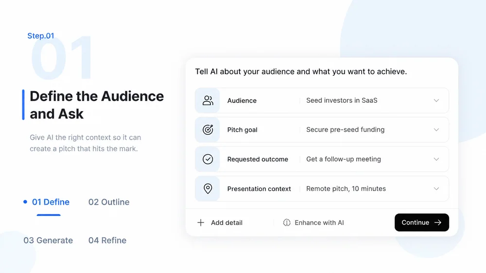Click the Audience people icon
Screen dimensions: 486x273
[208, 100]
